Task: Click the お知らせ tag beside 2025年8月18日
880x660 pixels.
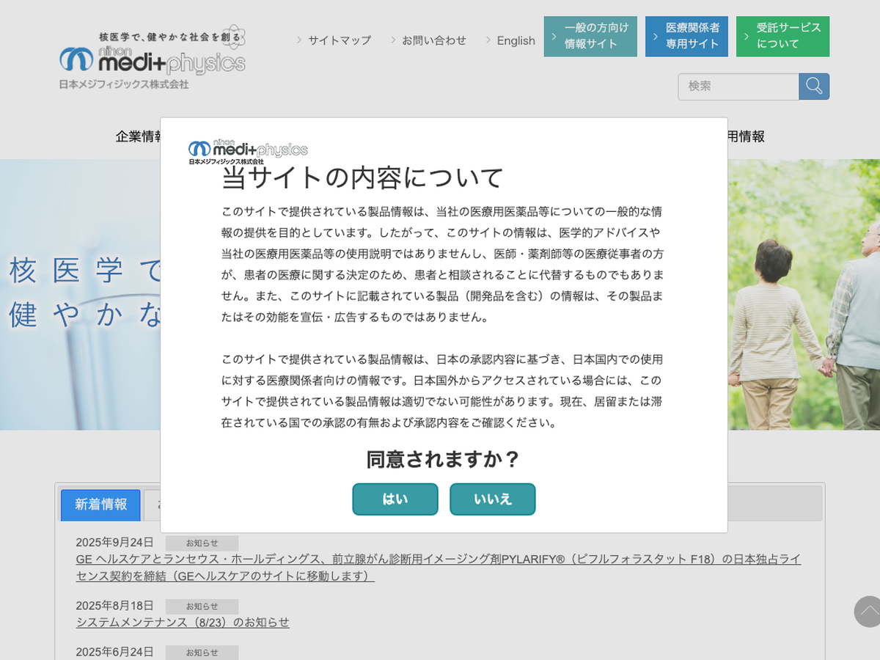Action: [x=202, y=606]
